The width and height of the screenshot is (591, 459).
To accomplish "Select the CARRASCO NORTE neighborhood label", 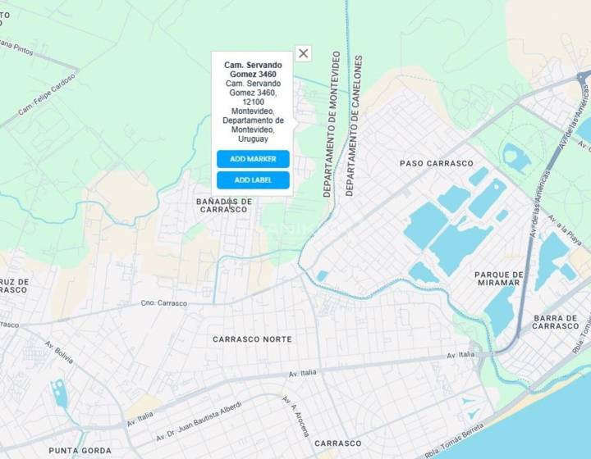I will pos(252,339).
